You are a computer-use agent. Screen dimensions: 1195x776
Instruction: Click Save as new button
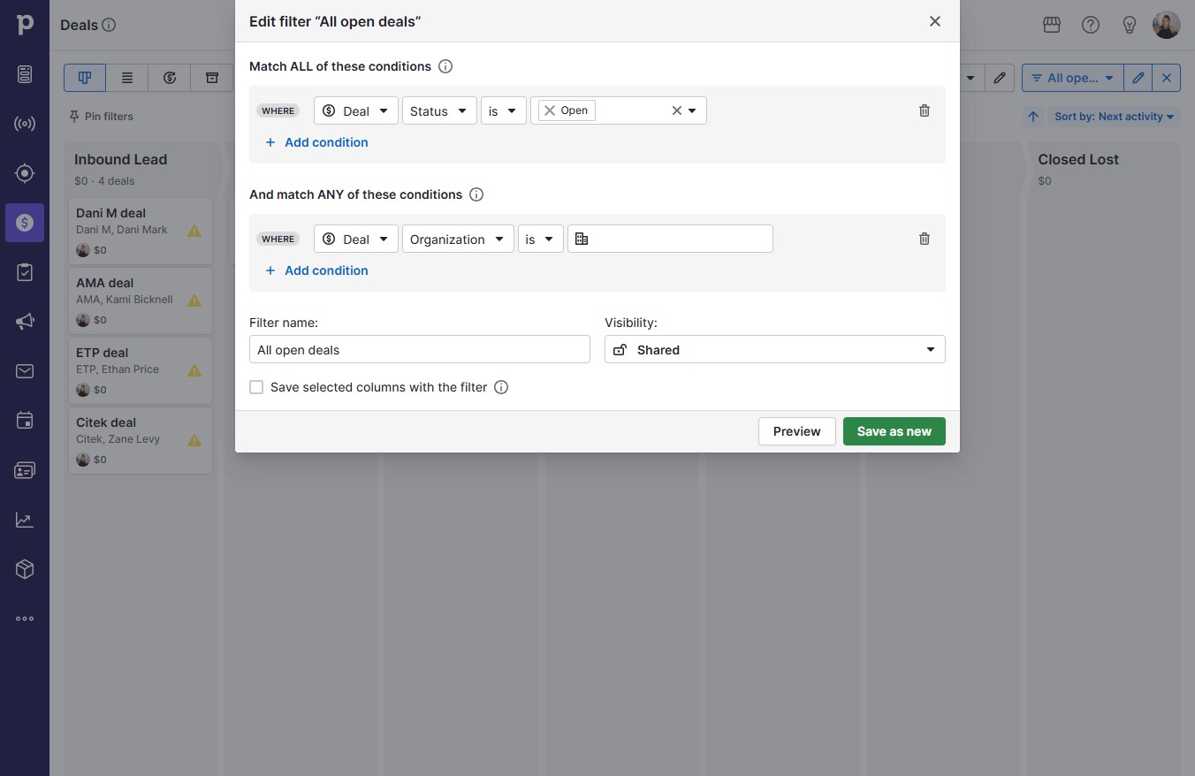coord(894,431)
